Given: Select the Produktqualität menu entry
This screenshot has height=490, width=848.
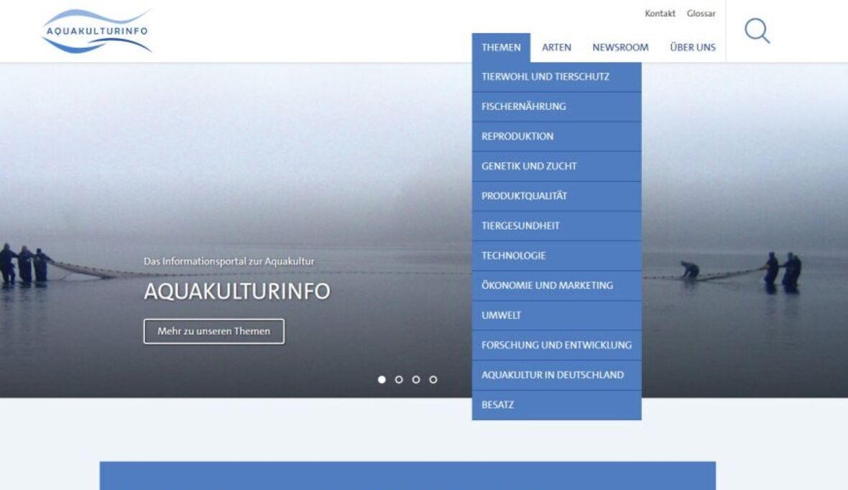Looking at the screenshot, I should coord(524,196).
